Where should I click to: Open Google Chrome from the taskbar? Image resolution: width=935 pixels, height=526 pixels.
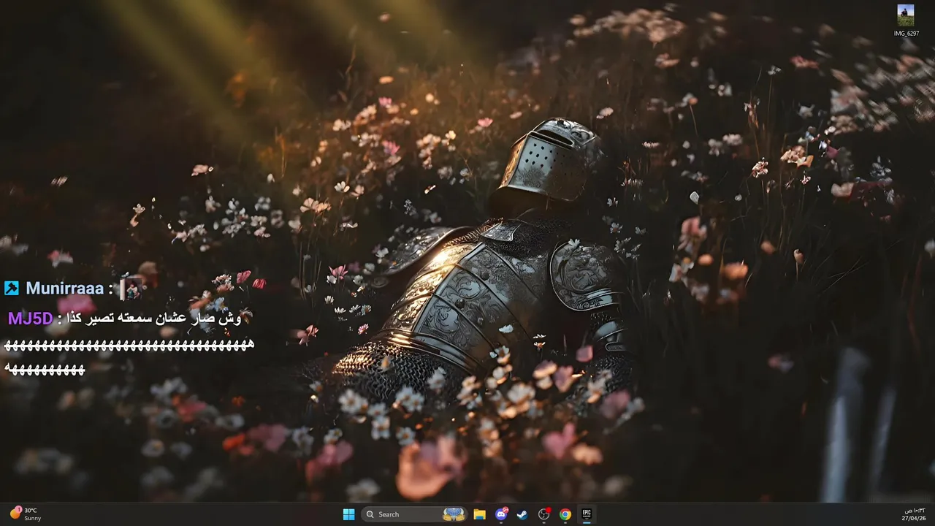click(565, 514)
